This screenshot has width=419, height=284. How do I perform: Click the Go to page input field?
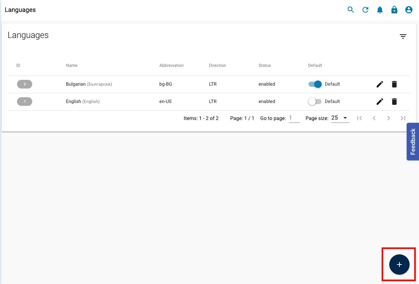tap(294, 118)
